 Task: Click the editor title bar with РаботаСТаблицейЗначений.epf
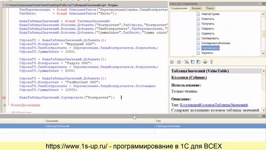(x=85, y=5)
